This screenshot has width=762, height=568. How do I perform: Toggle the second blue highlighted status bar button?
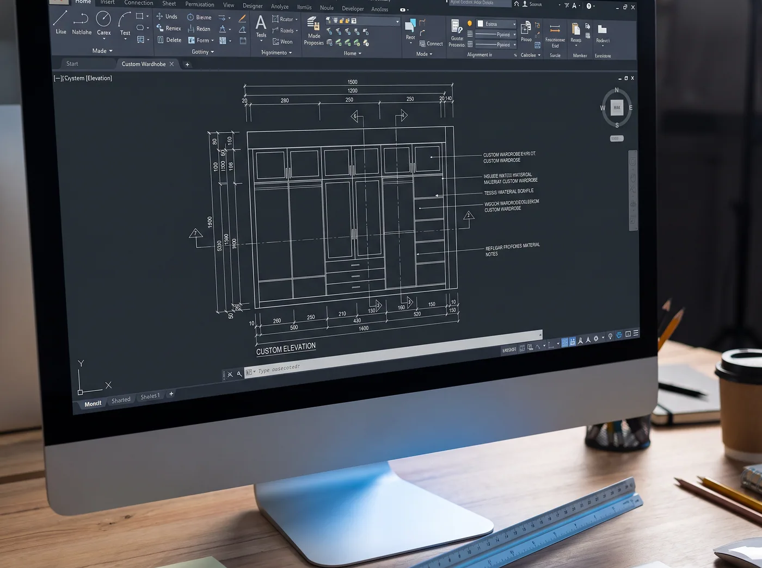(x=572, y=341)
